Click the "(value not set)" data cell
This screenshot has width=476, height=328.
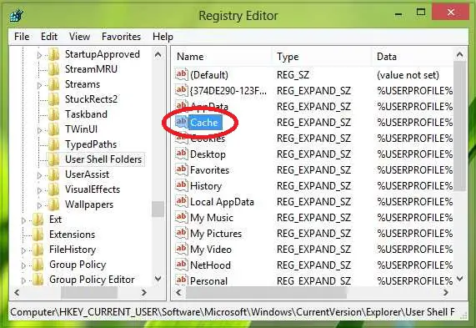click(408, 75)
